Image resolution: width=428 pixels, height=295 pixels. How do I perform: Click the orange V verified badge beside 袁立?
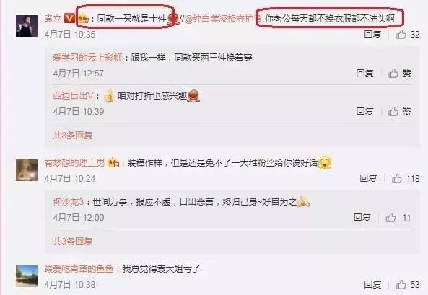point(69,18)
